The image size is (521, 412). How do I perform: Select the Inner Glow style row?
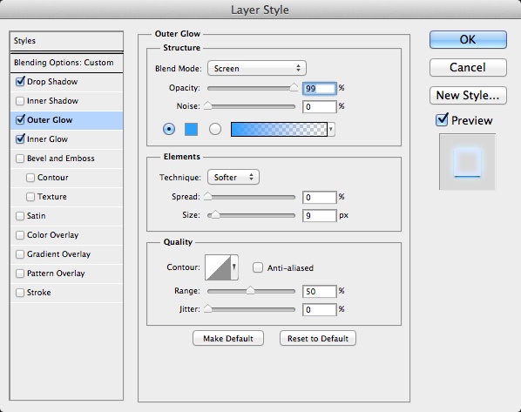tap(67, 139)
